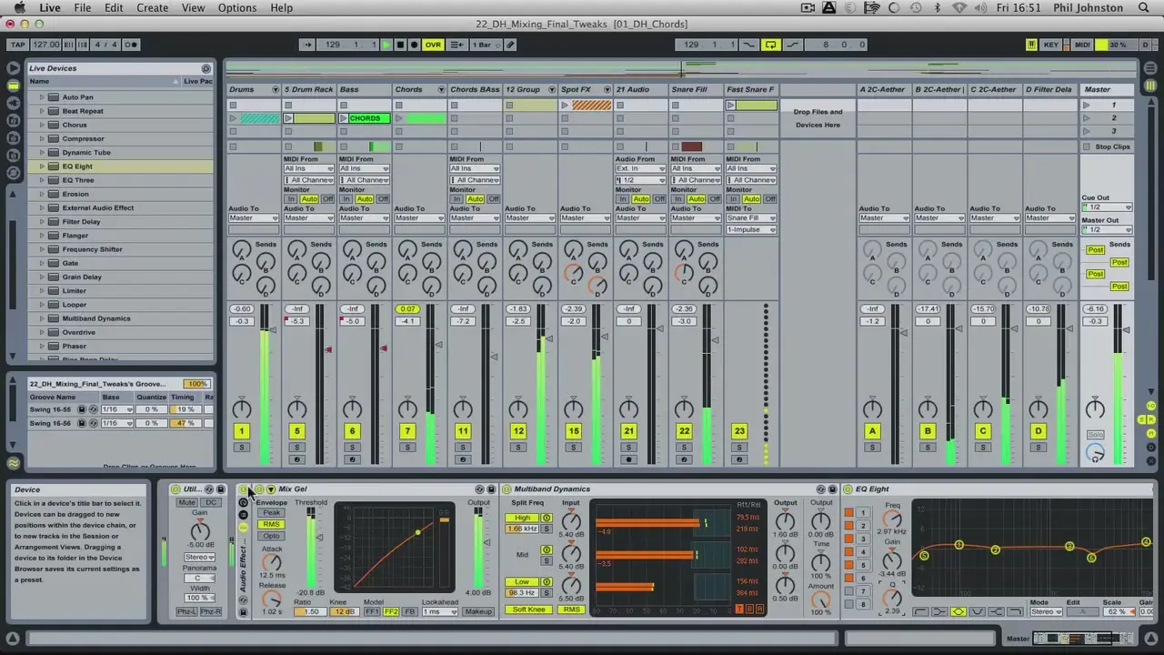Open the Live menu
Screen dimensions: 1164x655
click(x=50, y=7)
